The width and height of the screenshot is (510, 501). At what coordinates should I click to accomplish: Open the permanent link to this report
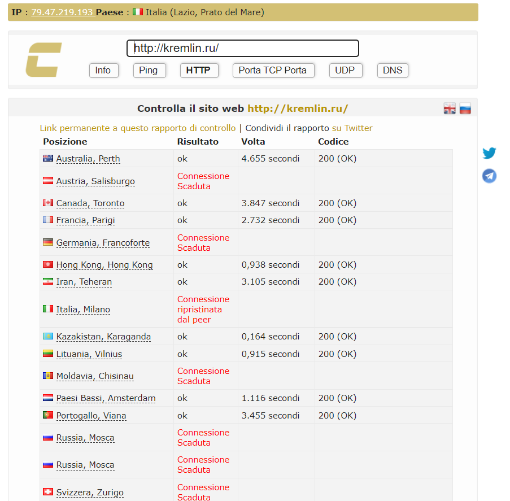coord(137,128)
